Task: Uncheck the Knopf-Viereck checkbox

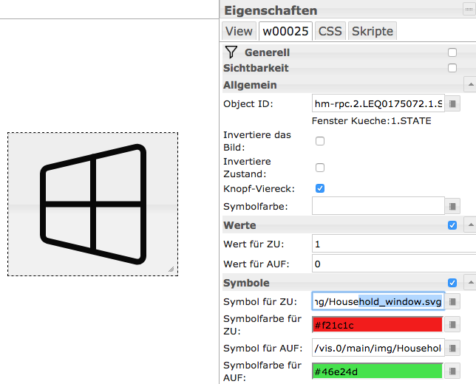Action: (x=320, y=188)
